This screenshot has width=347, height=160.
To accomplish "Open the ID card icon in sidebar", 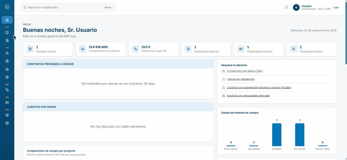I will [x=7, y=103].
